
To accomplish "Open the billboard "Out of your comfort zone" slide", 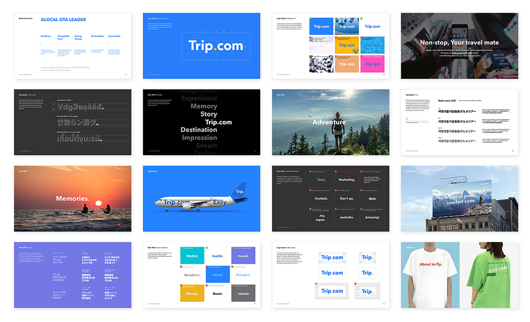I will (459, 199).
